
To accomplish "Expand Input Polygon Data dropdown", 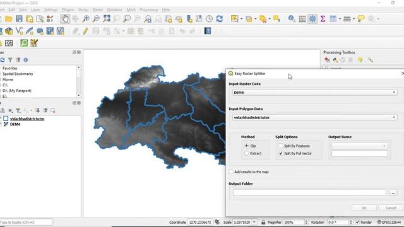I will (314, 117).
